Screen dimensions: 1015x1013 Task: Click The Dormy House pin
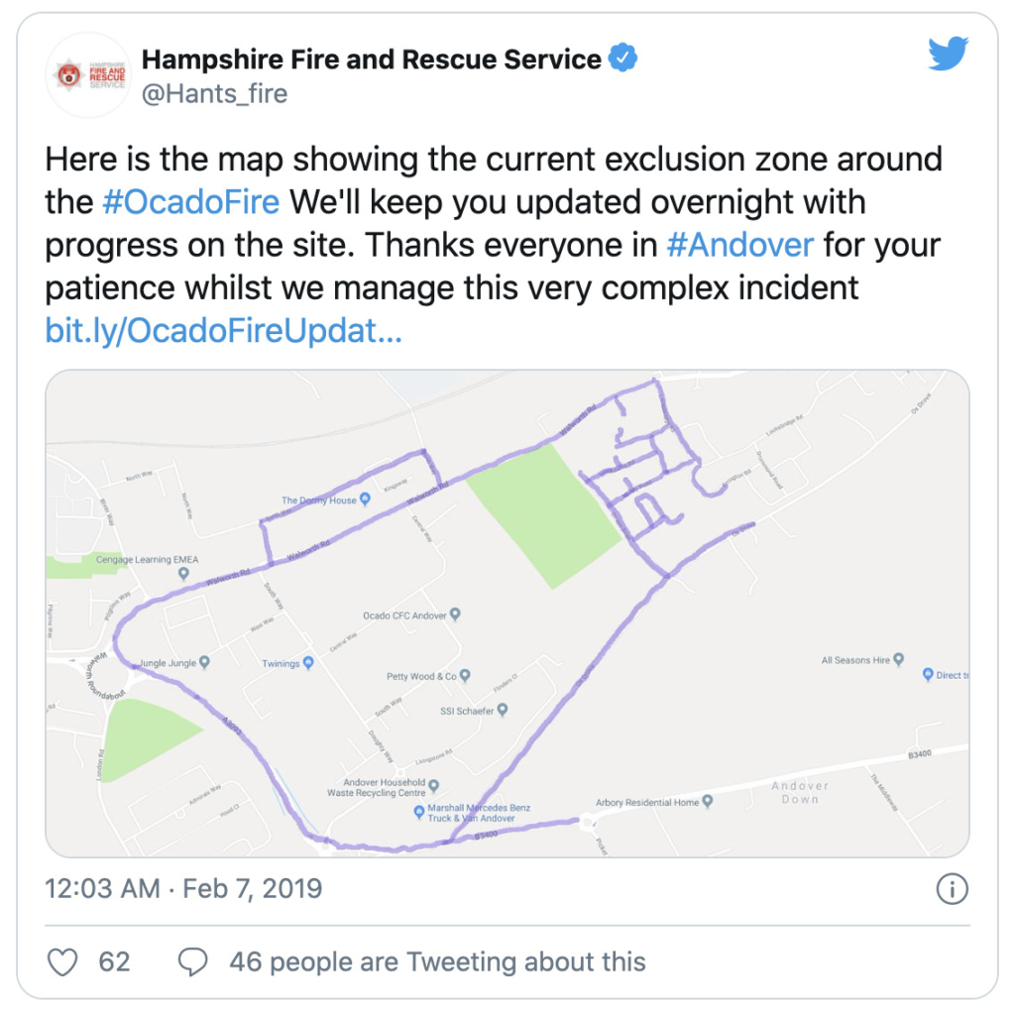pyautogui.click(x=365, y=499)
